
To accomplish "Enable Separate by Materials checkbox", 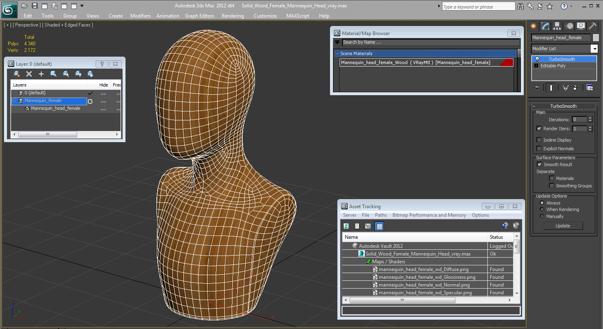I will [552, 178].
